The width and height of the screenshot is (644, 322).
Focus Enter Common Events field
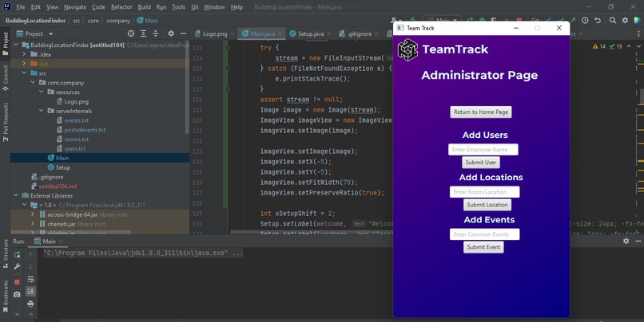click(485, 234)
